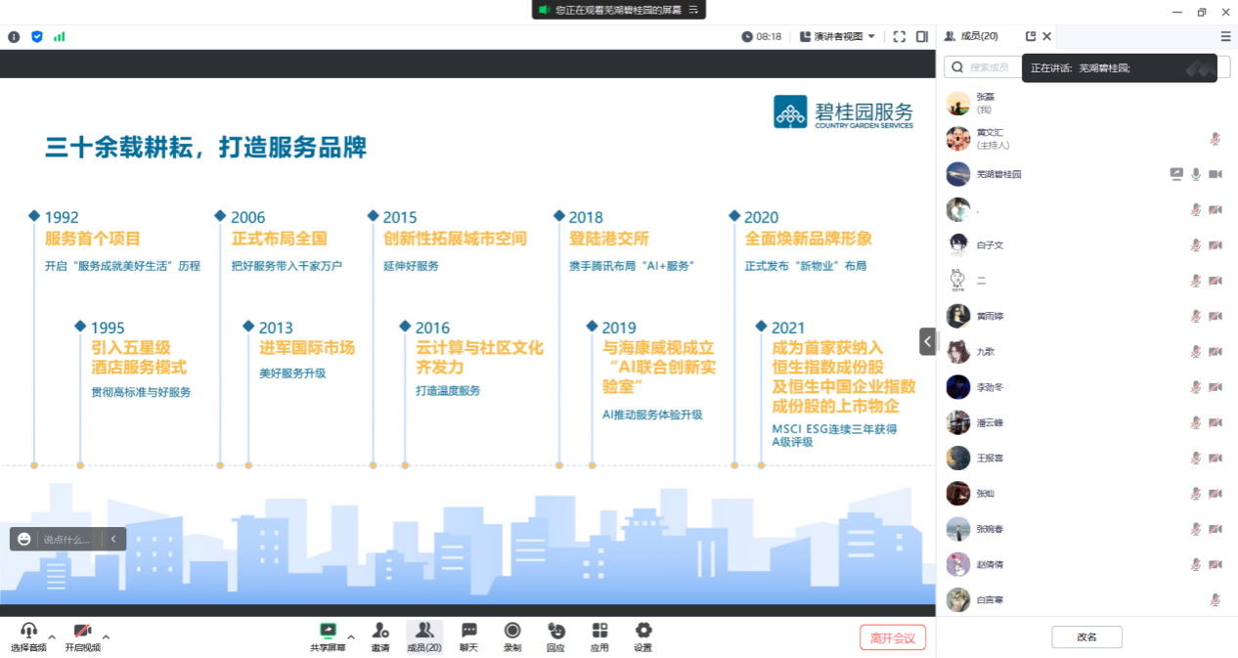The width and height of the screenshot is (1238, 658).
Task: Click 张婉春's muted microphone icon
Action: coord(1196,529)
